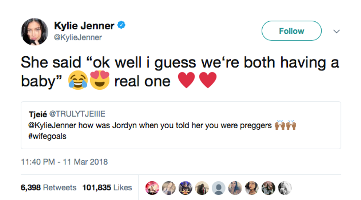Viewport: 361px width, 200px height.
Task: Click the Follow button
Action: click(291, 31)
